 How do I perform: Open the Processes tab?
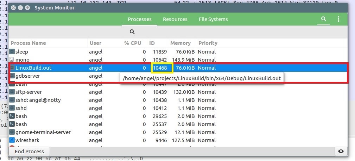[139, 19]
